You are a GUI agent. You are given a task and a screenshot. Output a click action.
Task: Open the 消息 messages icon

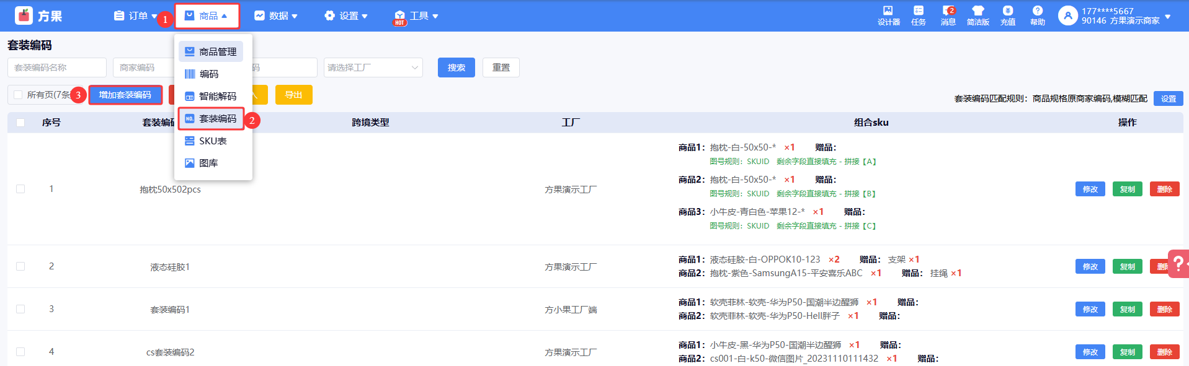[x=948, y=11]
